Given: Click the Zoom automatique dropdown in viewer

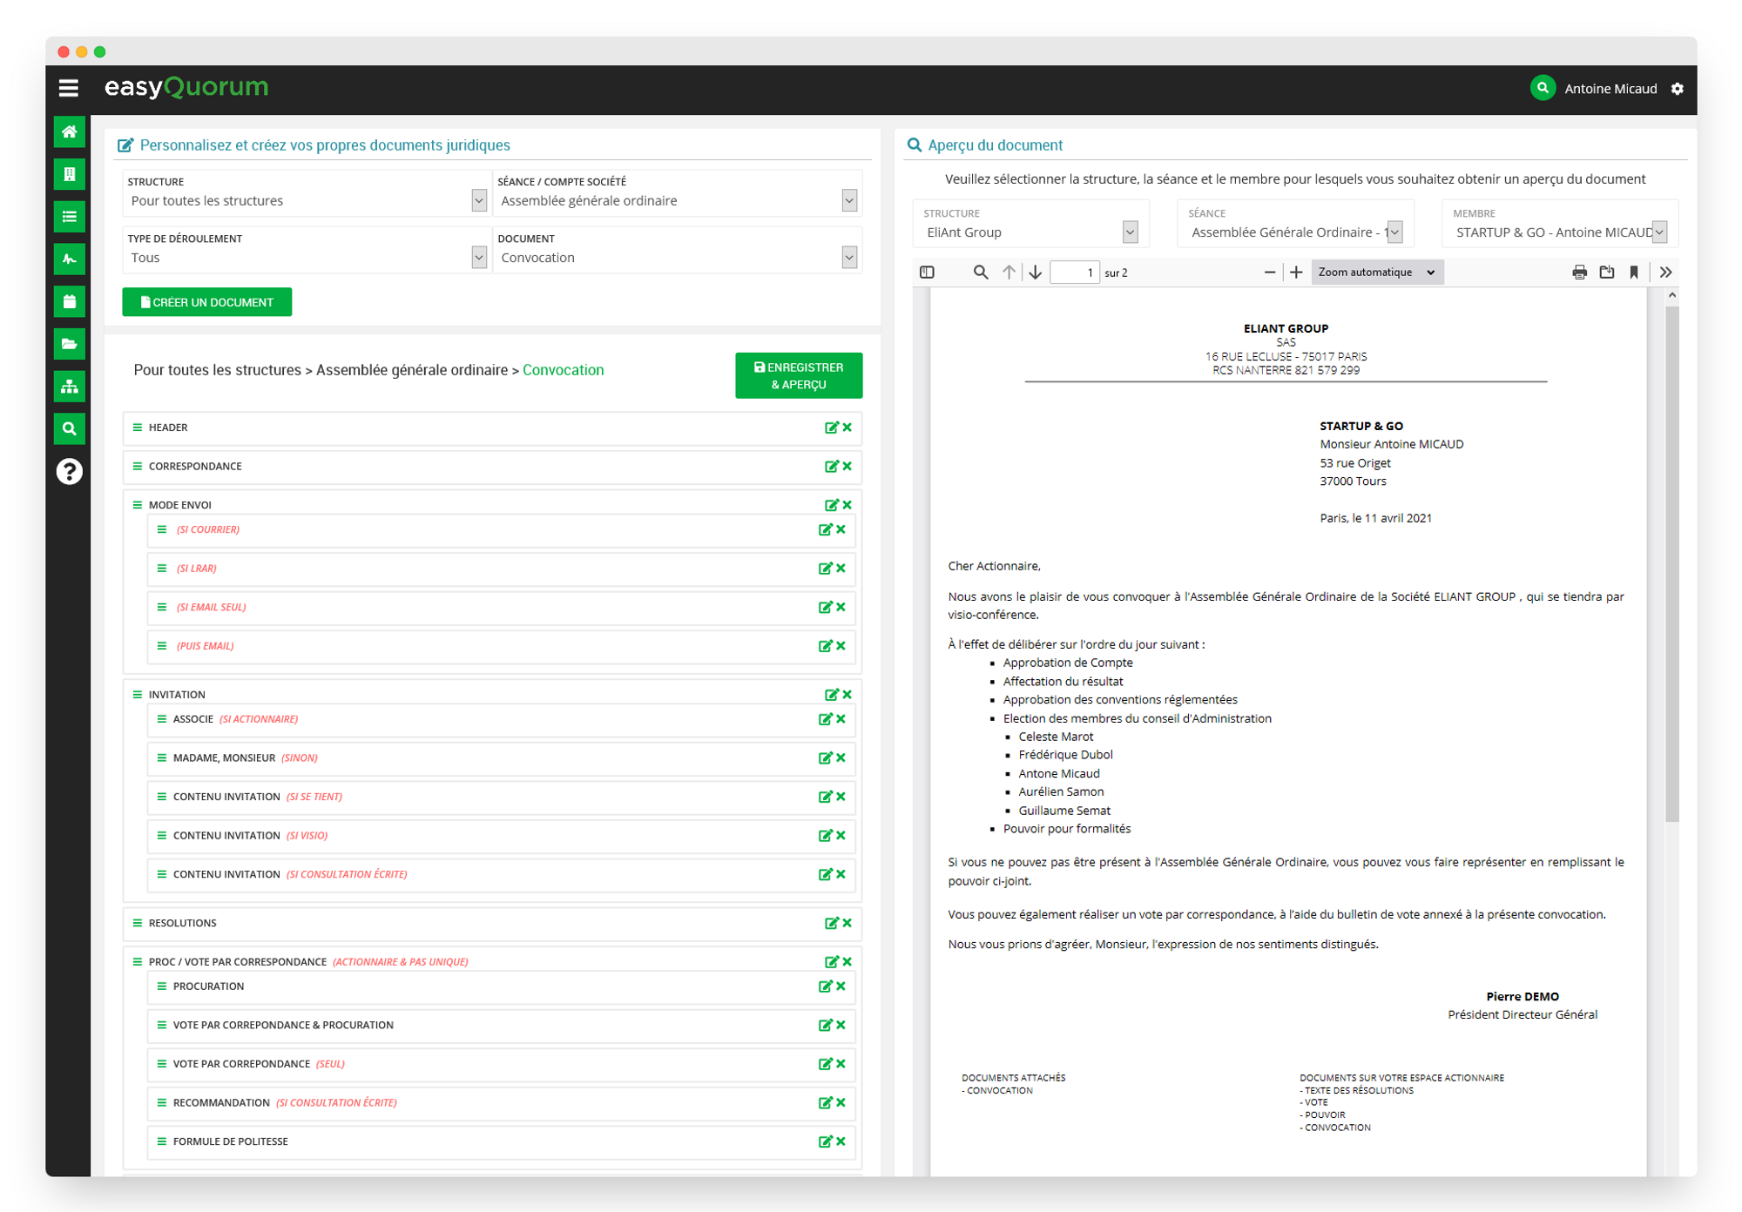Looking at the screenshot, I should coord(1377,274).
